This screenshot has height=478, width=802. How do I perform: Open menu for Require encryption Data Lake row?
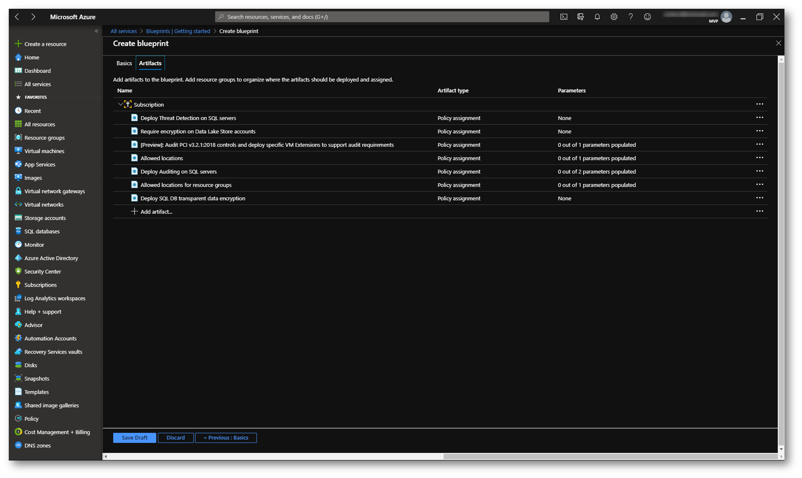[759, 131]
